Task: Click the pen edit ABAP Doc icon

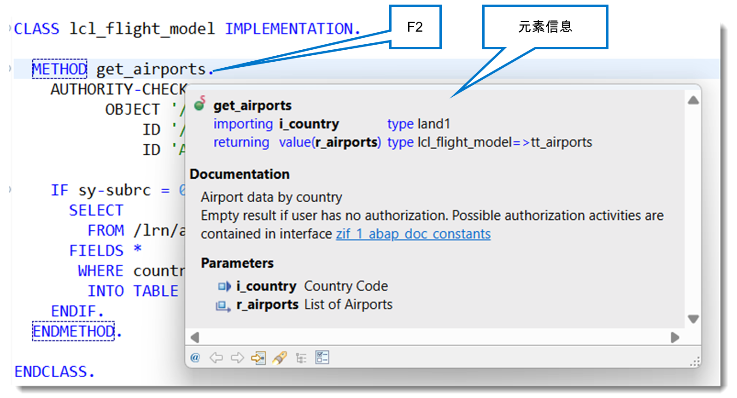Action: pos(280,357)
